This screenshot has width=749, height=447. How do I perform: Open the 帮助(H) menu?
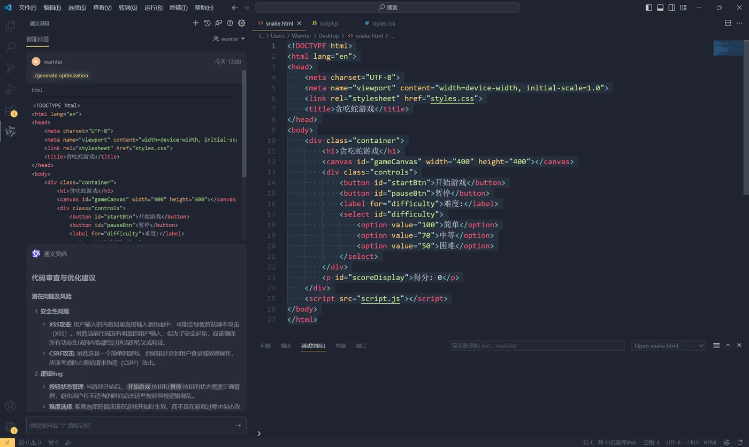[204, 7]
